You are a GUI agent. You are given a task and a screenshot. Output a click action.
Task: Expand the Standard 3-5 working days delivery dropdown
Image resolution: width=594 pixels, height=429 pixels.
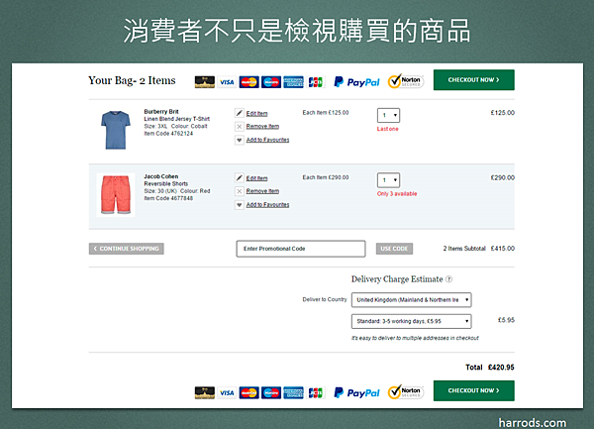tap(412, 321)
